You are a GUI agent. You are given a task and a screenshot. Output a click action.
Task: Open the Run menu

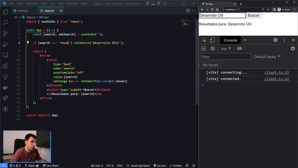click(x=61, y=3)
